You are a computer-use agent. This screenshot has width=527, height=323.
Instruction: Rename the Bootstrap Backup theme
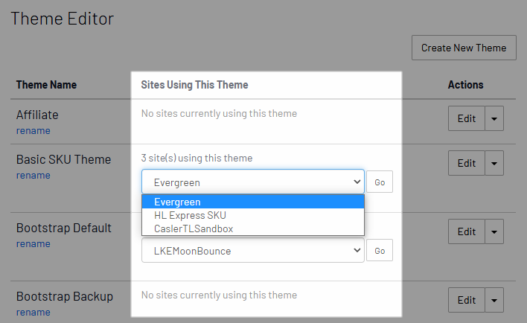pos(33,313)
